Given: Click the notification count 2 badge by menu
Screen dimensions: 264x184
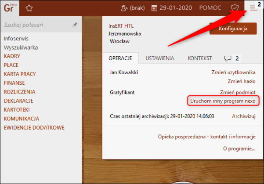Looking at the screenshot, I should point(259,4).
